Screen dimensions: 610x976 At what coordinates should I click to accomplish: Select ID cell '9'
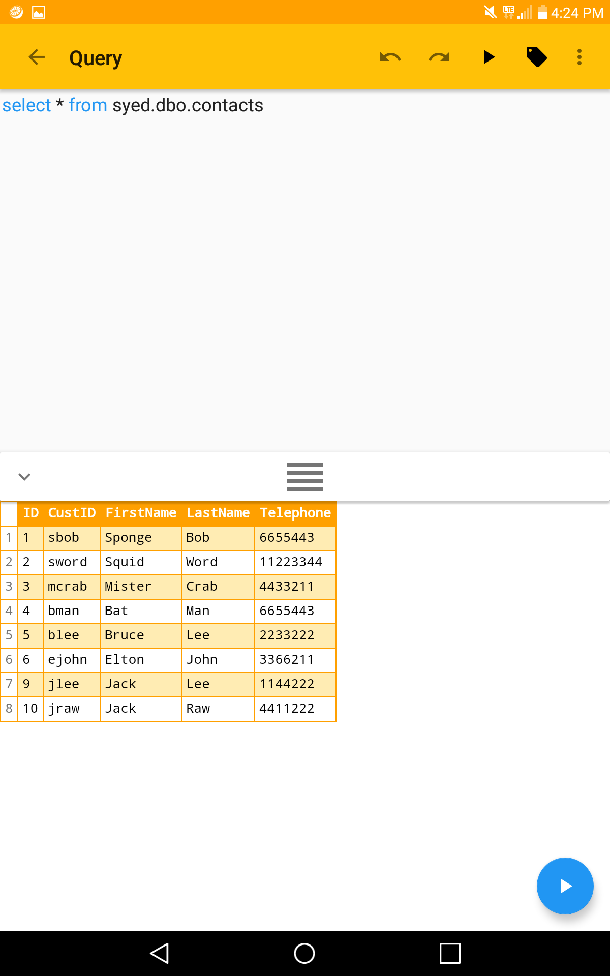pyautogui.click(x=30, y=684)
